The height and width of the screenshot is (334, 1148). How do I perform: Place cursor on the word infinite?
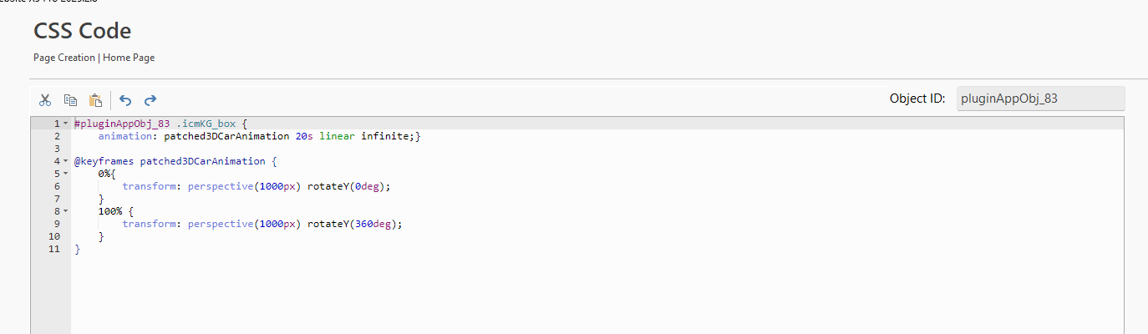385,136
